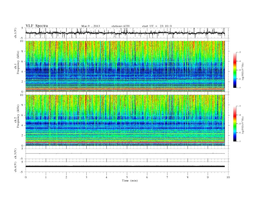Click the "-3" tick on ch.2 colorbar
The width and height of the screenshot is (257, 199).
239,106
